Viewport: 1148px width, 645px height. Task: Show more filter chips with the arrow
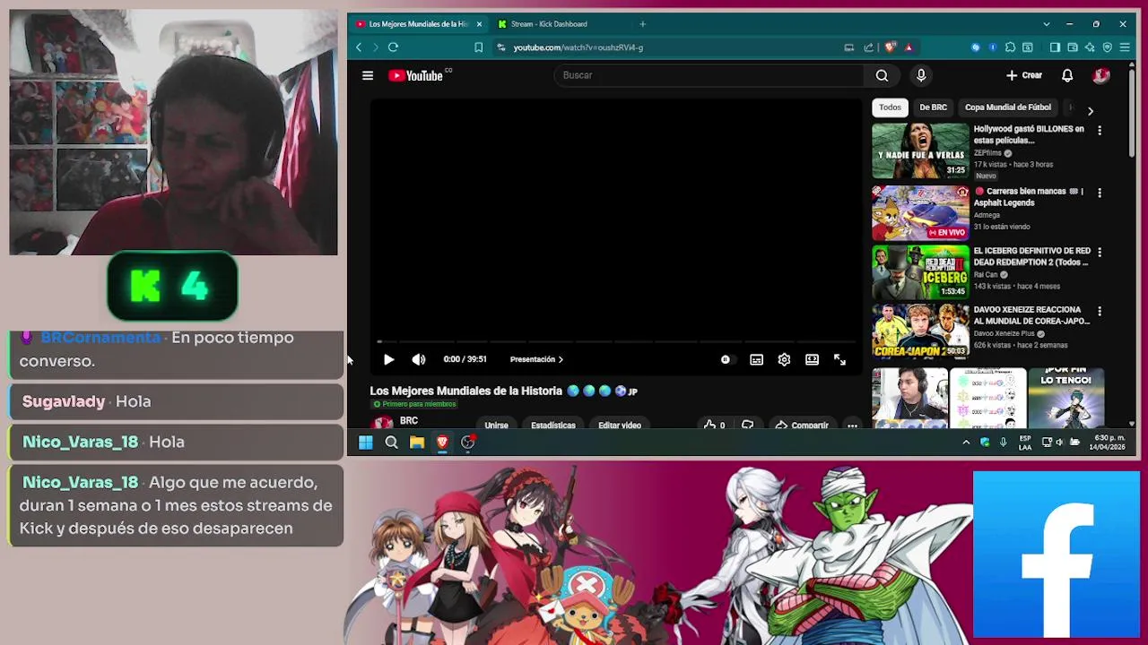tap(1091, 110)
